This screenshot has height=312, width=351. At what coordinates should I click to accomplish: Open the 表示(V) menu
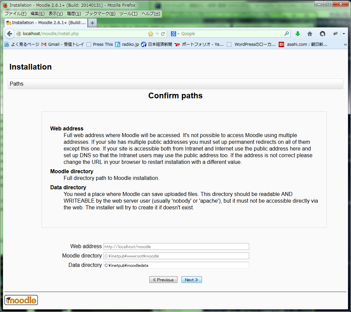pyautogui.click(x=56, y=14)
